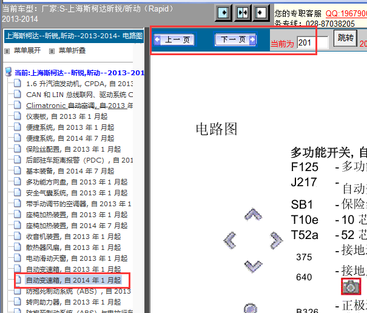Click computer icon at tree root
Image resolution: width=367 pixels, height=313 pixels.
pos(8,72)
